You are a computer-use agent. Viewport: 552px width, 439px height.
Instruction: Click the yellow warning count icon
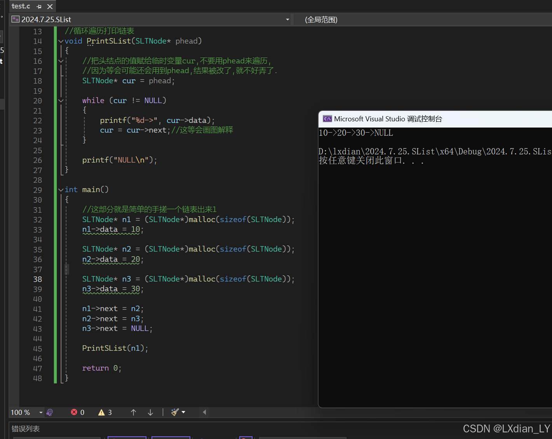[x=101, y=412]
